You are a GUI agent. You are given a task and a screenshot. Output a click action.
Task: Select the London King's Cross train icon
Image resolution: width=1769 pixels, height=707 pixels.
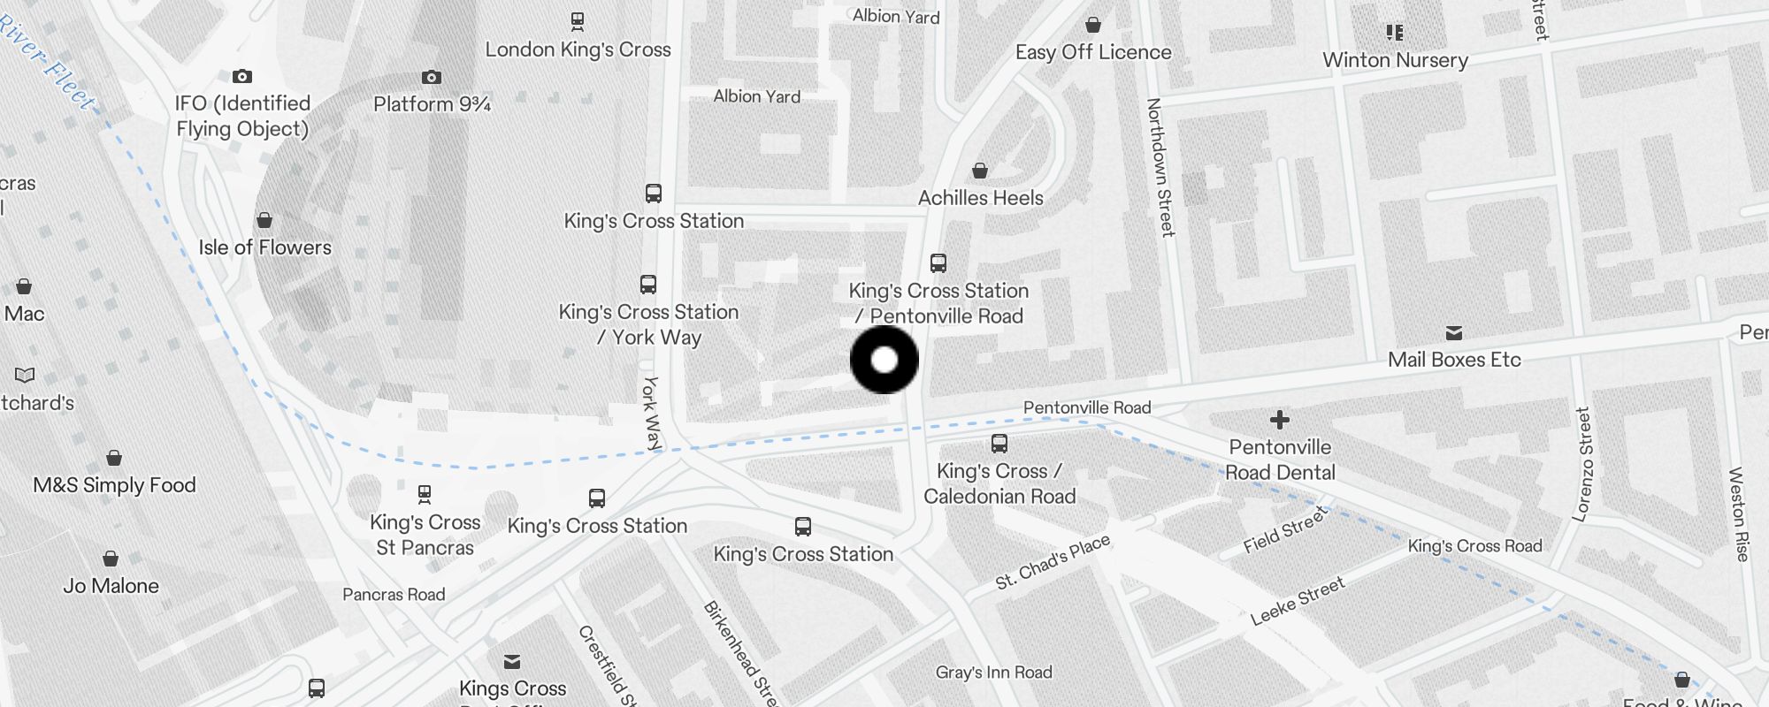click(578, 20)
